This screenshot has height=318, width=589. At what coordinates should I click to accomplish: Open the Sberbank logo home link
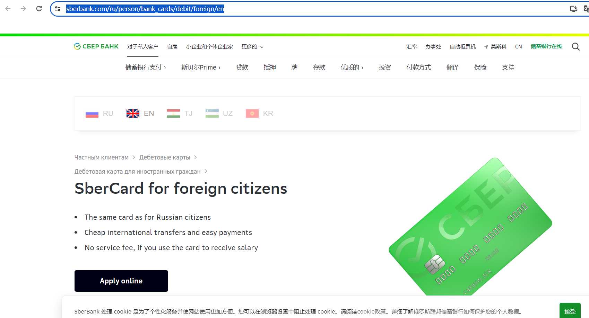[x=96, y=46]
